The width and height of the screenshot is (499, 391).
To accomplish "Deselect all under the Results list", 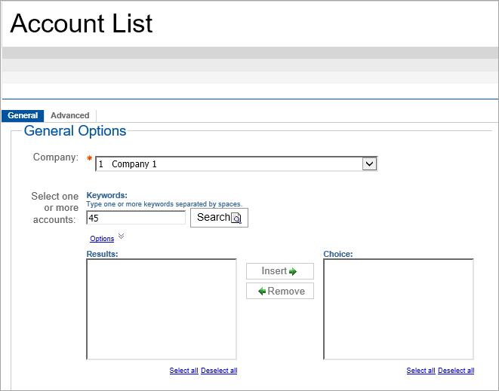I will point(219,371).
